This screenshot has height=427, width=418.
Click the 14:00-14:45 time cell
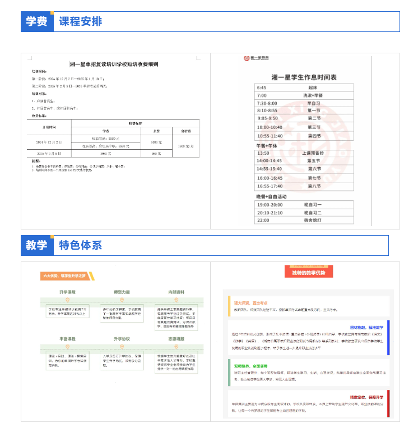click(x=269, y=160)
